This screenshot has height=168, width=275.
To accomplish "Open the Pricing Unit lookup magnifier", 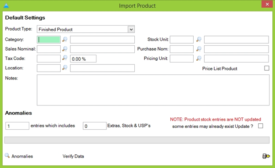I will click(x=199, y=58).
